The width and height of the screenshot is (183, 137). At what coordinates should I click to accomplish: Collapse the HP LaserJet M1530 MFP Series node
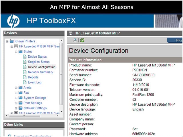12,47
